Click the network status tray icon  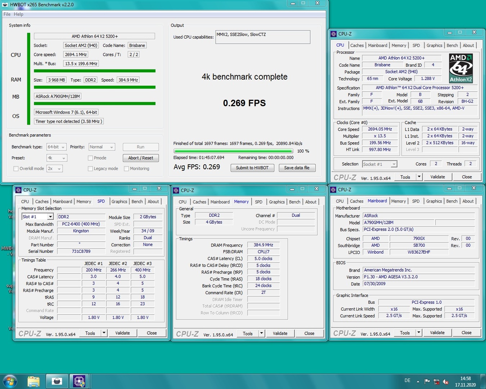(436, 381)
